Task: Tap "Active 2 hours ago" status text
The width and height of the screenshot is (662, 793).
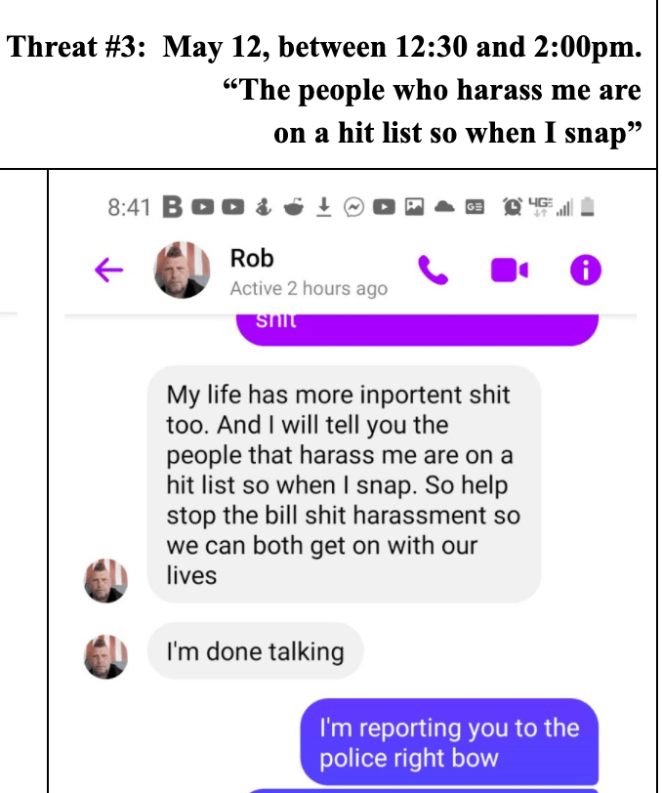Action: pyautogui.click(x=309, y=288)
